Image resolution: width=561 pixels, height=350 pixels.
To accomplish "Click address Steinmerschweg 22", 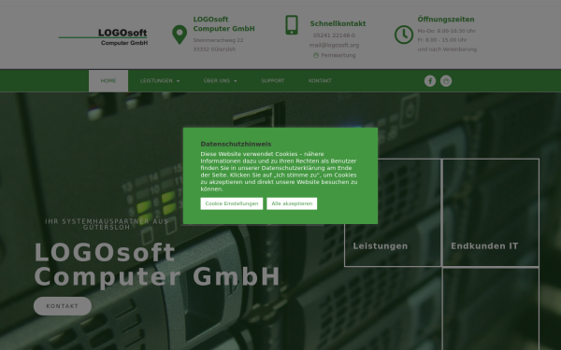I will tap(218, 40).
